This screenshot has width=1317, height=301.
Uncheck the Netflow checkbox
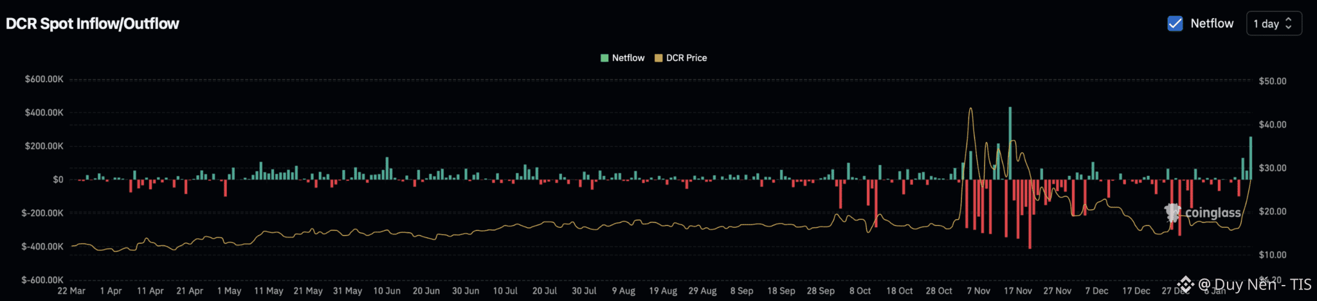point(1174,24)
